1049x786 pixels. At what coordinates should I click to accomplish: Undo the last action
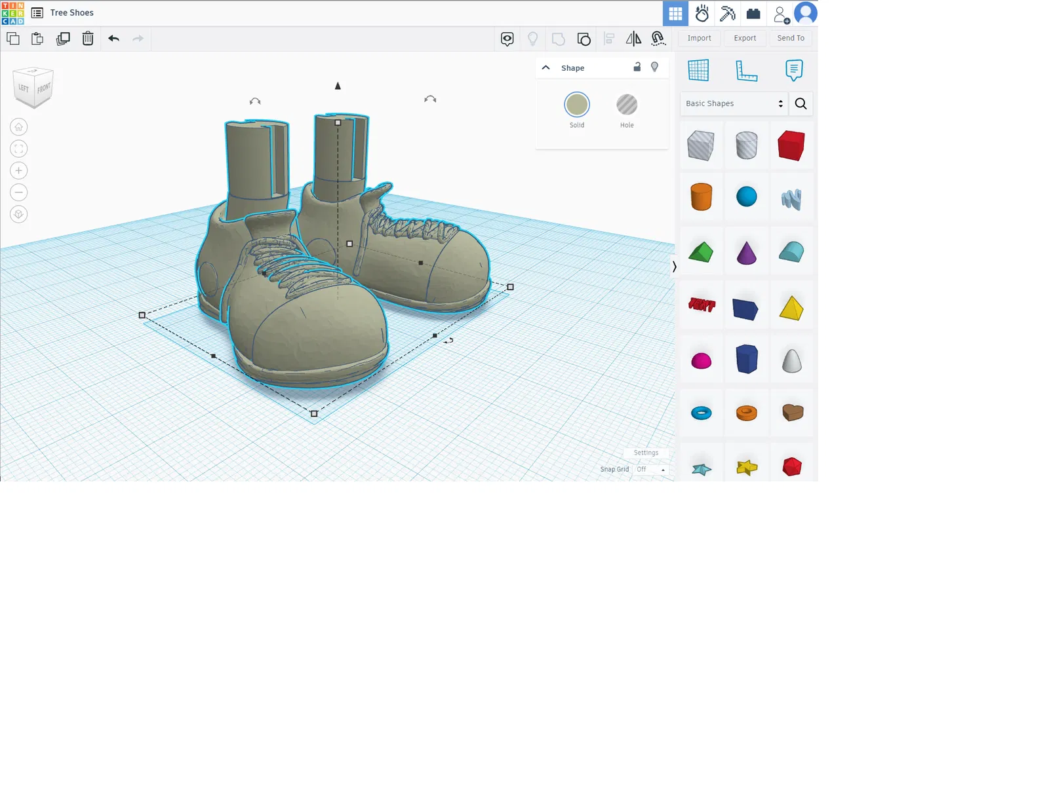tap(113, 39)
